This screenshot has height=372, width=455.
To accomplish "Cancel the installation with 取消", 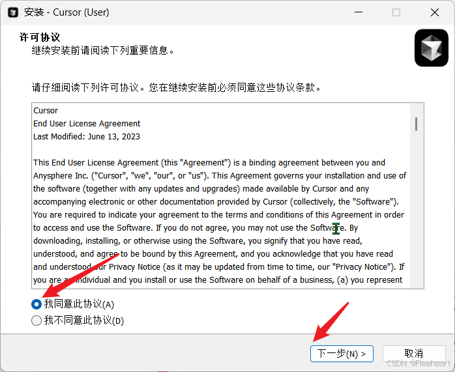I will click(414, 354).
